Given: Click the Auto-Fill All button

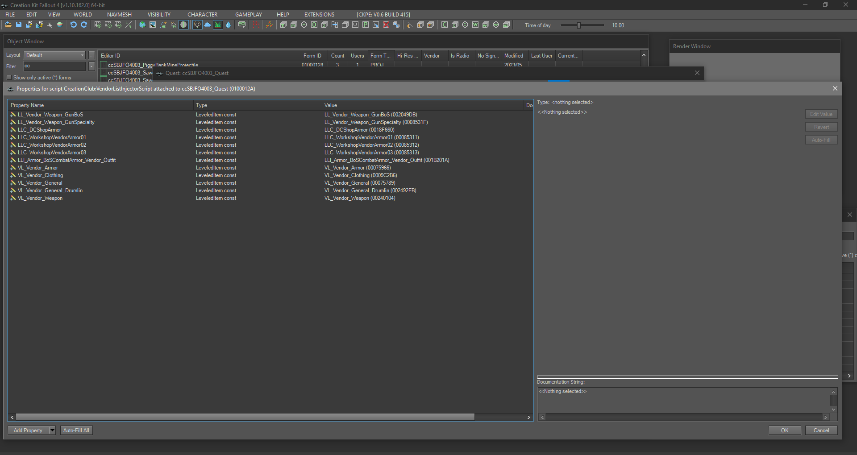Looking at the screenshot, I should point(76,430).
